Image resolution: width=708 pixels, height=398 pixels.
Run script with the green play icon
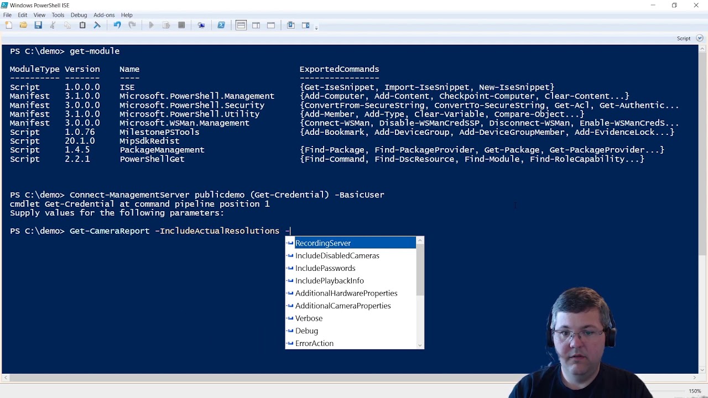point(152,25)
